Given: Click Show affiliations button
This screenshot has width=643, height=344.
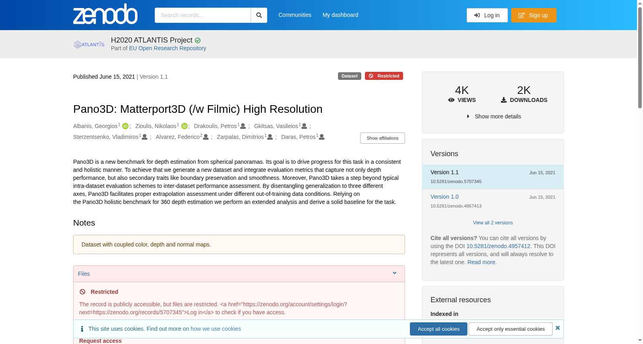Looking at the screenshot, I should [x=383, y=138].
